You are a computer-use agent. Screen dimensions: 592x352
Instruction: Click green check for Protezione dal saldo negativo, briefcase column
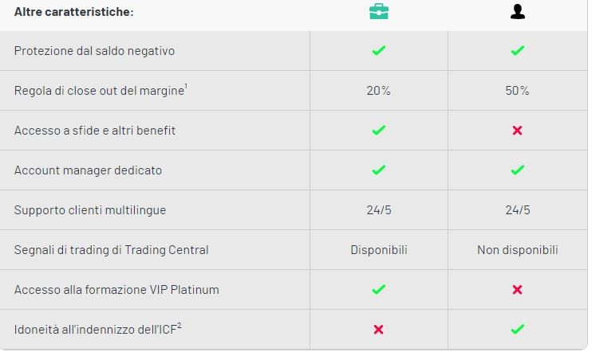(379, 50)
